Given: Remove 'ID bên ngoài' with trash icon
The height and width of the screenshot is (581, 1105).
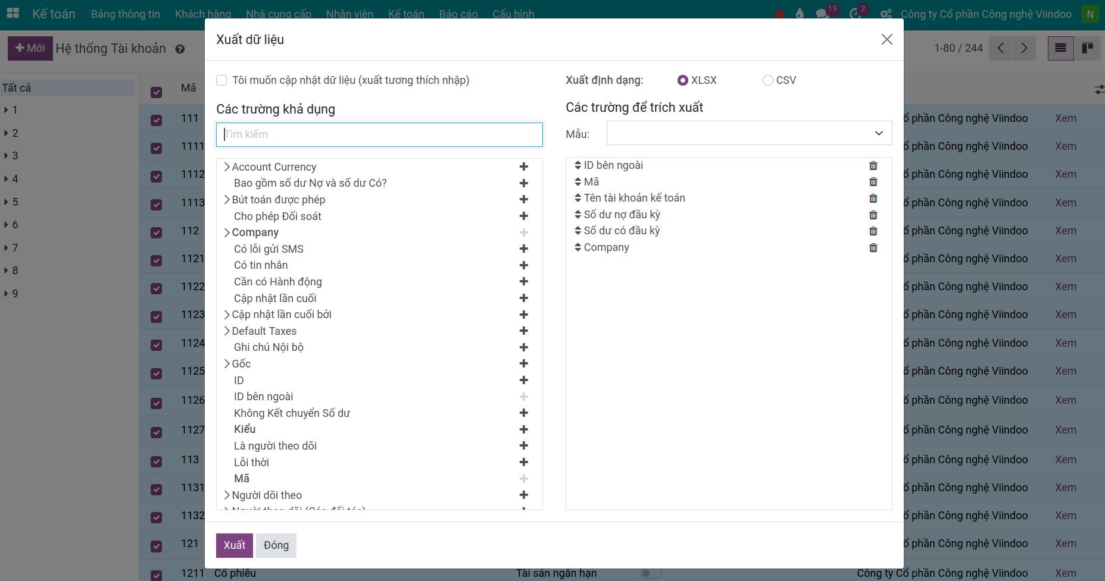Looking at the screenshot, I should tap(873, 165).
